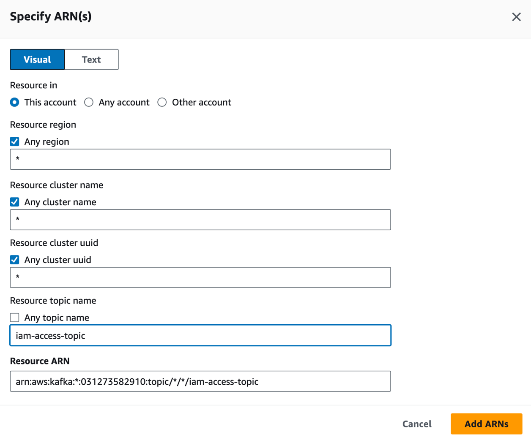Click the Resource cluster uuid input box

[200, 277]
